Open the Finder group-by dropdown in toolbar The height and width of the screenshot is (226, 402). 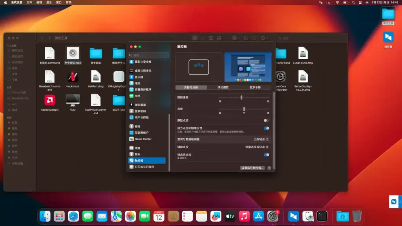(236, 38)
